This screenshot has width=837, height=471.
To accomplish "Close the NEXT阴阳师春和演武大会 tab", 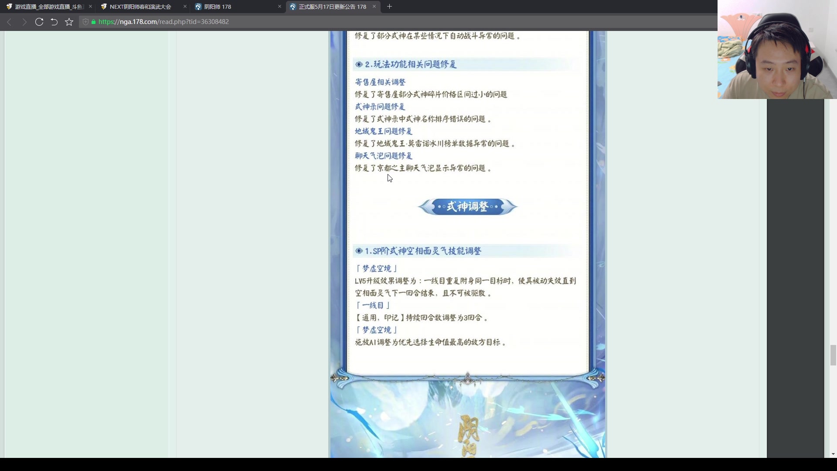I will (x=184, y=7).
